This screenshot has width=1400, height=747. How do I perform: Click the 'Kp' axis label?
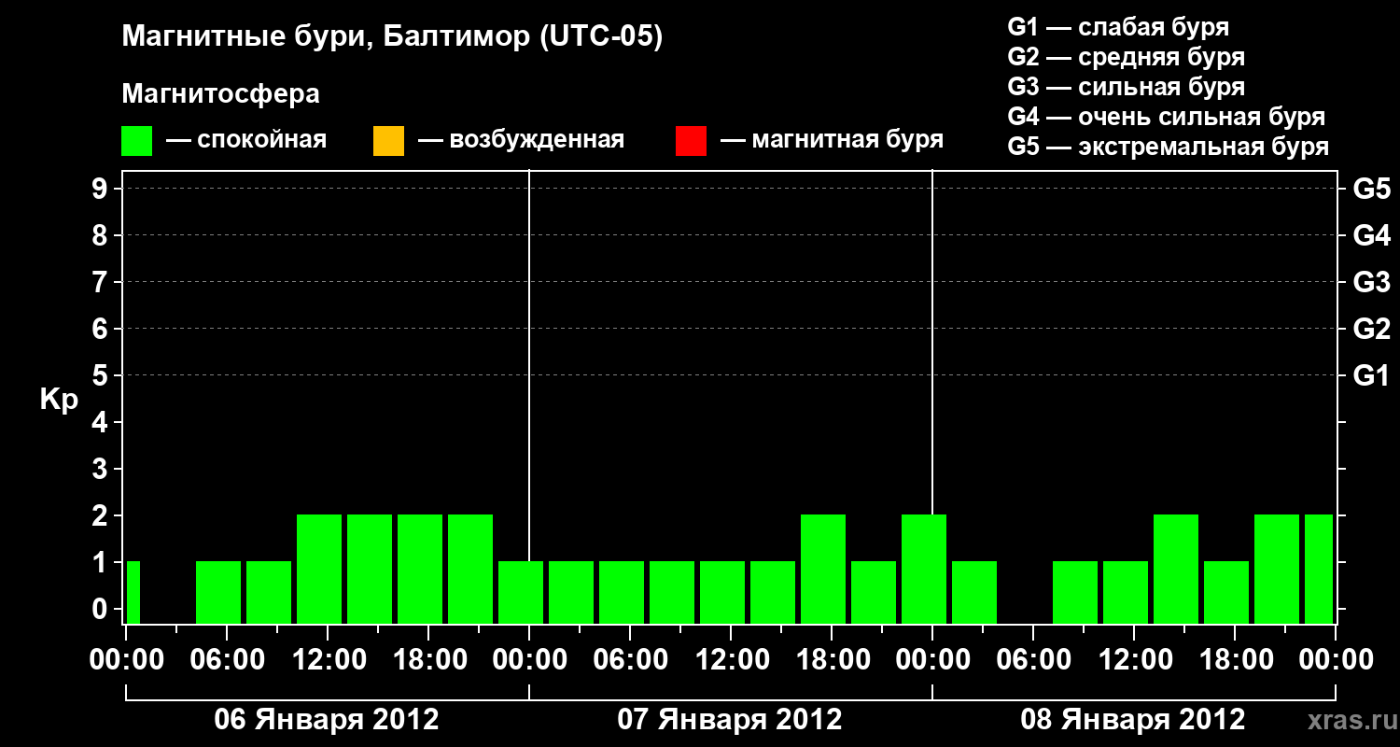point(59,400)
